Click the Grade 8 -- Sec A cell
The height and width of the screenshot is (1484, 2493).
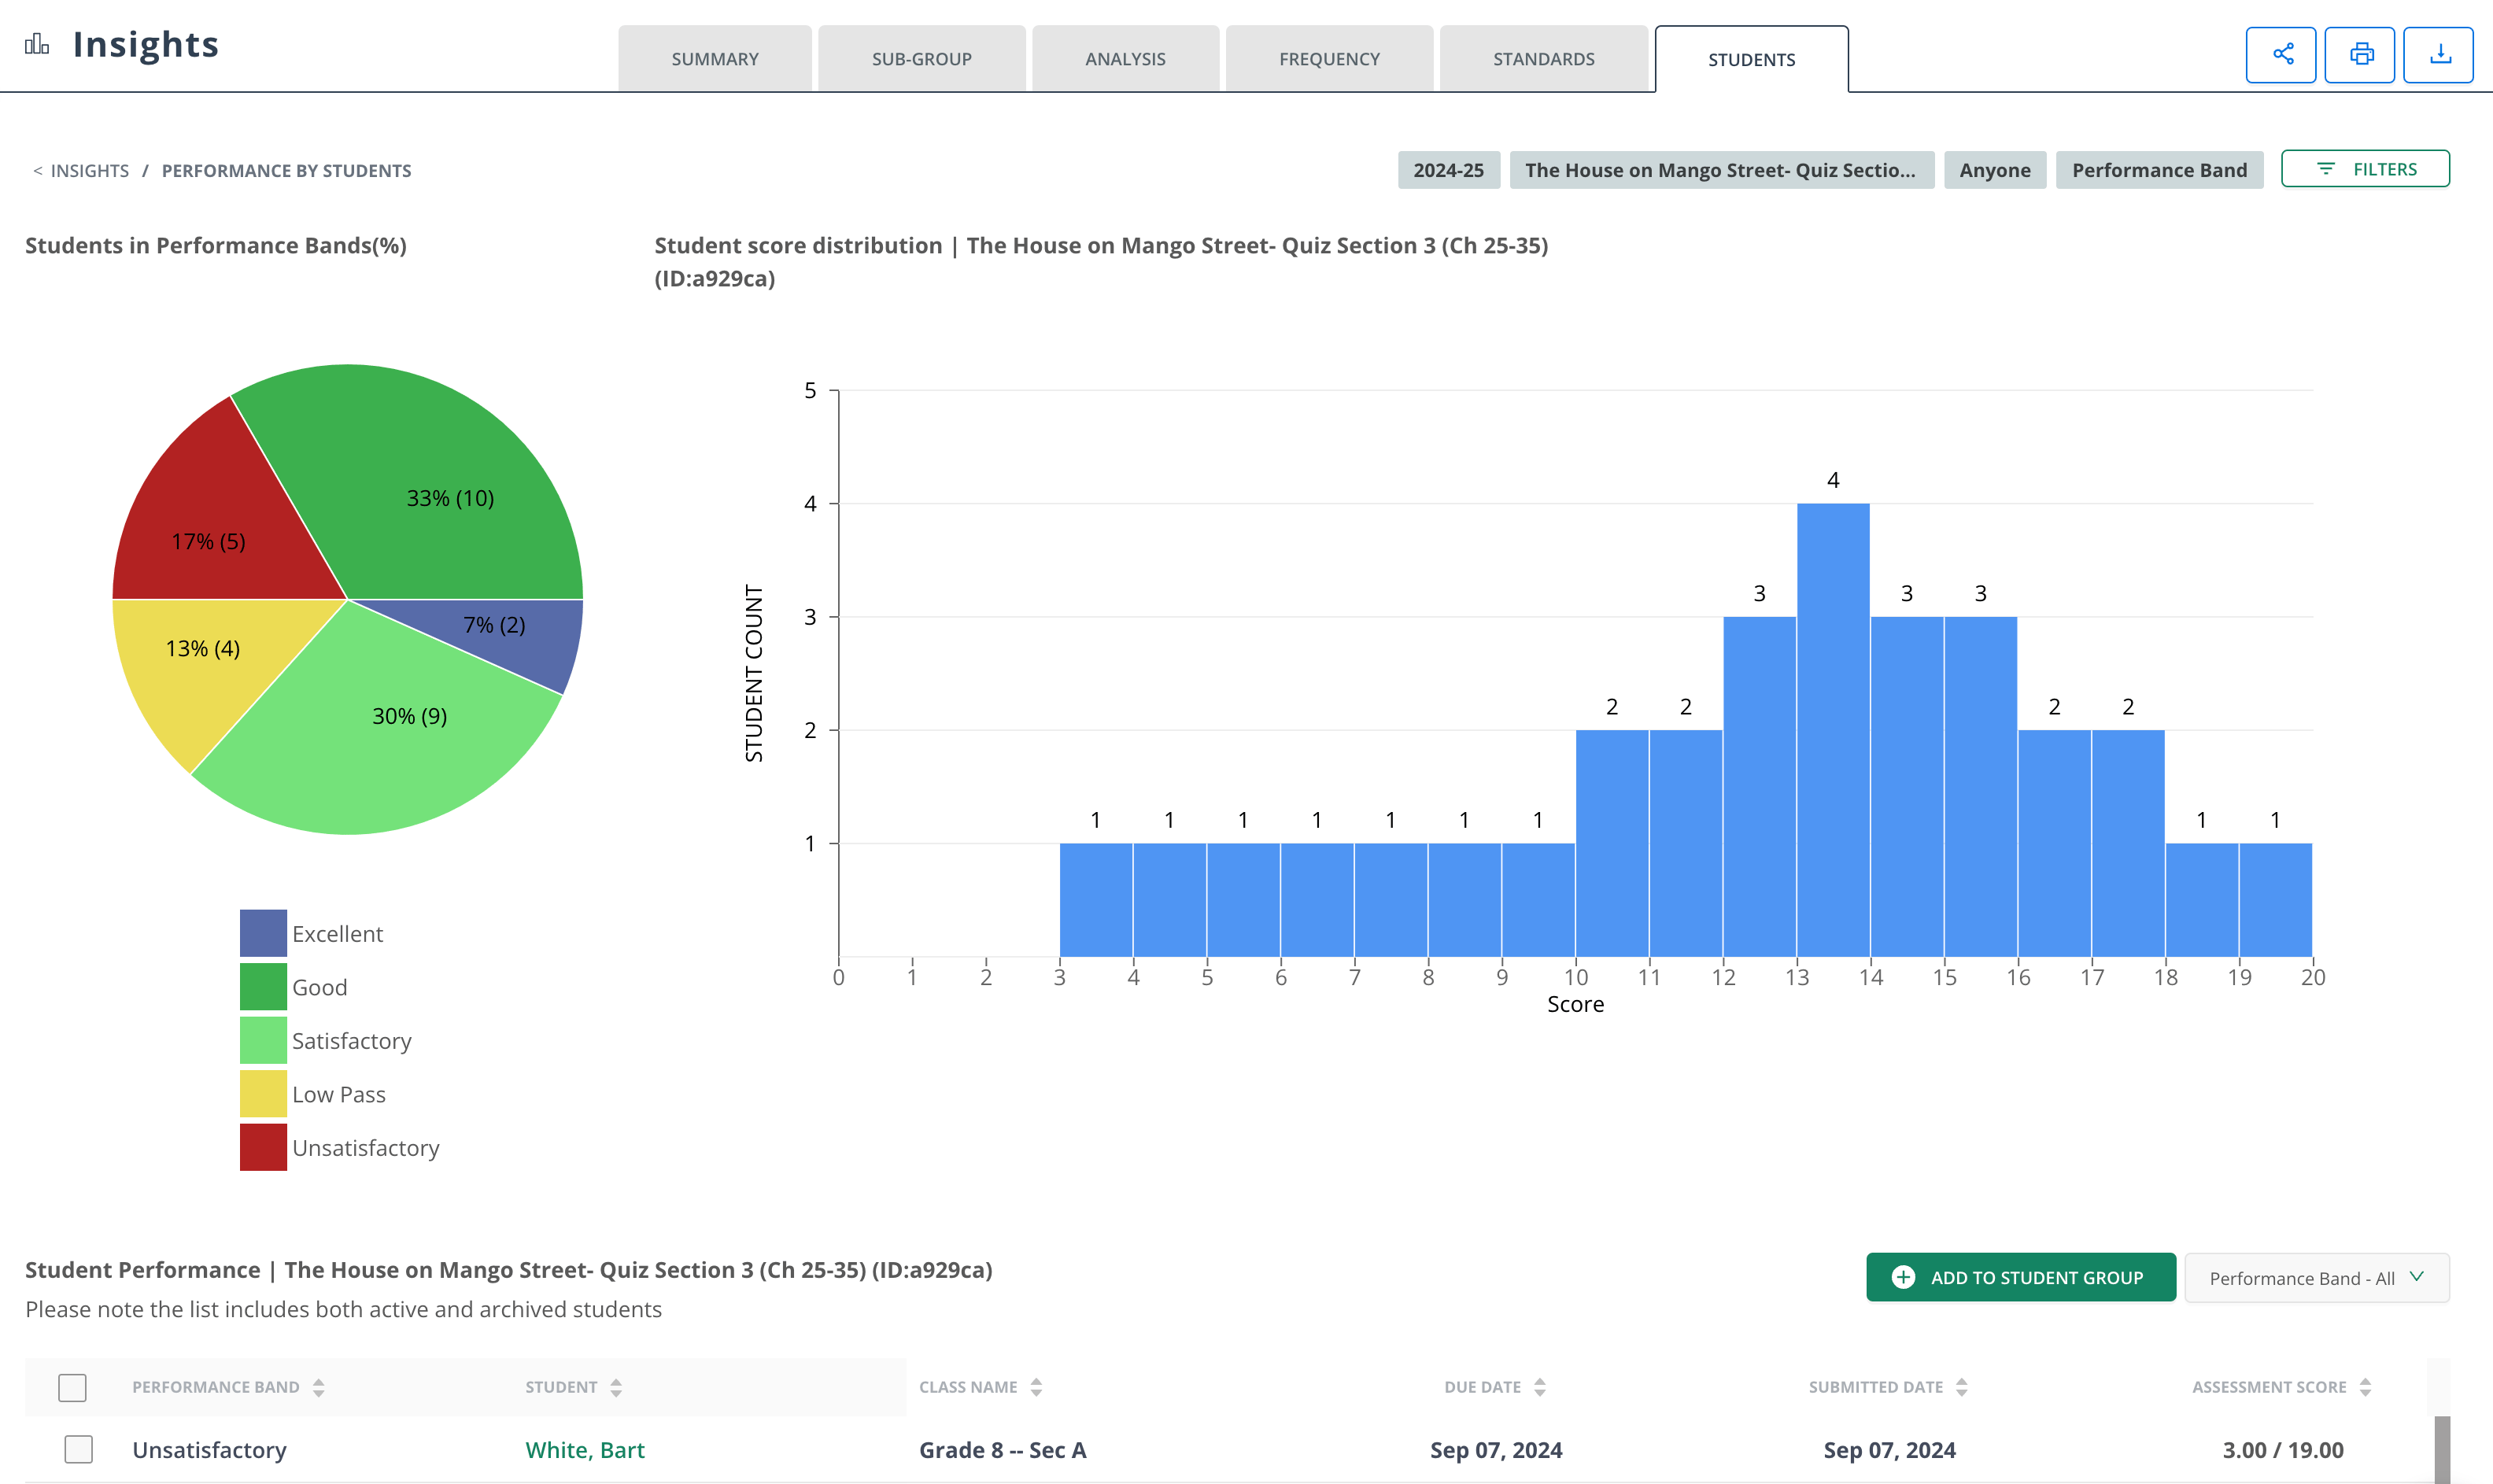(x=1002, y=1450)
